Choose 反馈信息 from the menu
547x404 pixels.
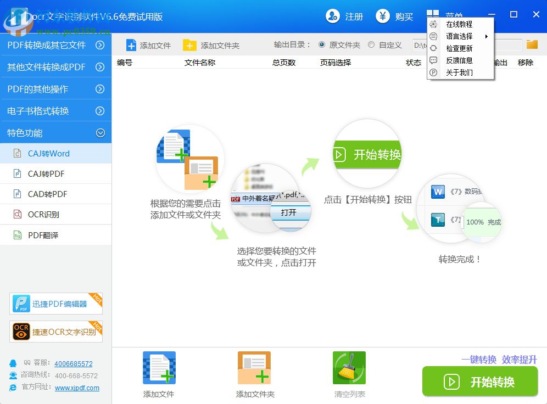point(460,60)
